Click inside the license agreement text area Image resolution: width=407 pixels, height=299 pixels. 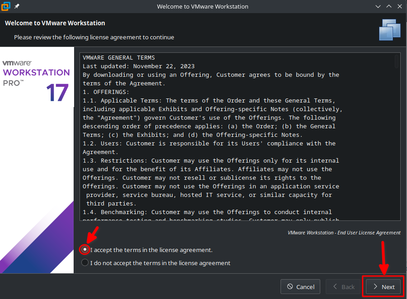pyautogui.click(x=235, y=135)
